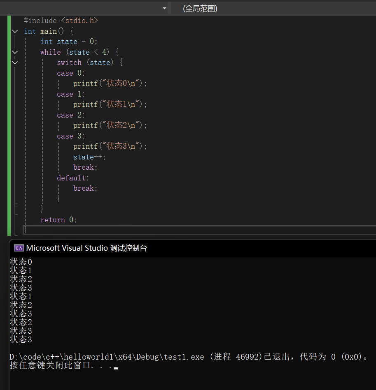This screenshot has height=390, width=376.
Task: Click the test1.exe exit message path
Action: point(107,357)
